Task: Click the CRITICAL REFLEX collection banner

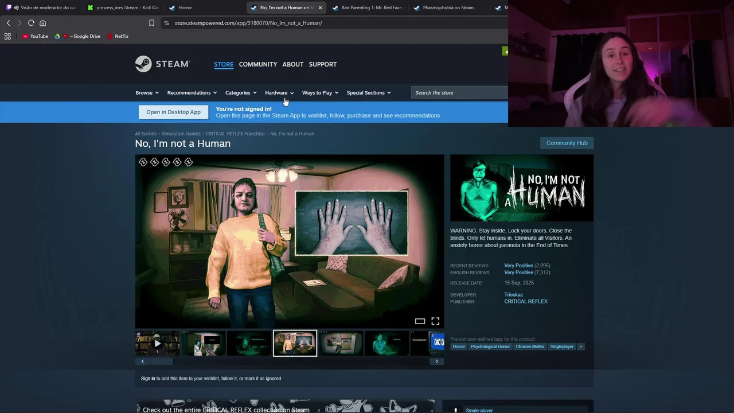Action: (285, 407)
